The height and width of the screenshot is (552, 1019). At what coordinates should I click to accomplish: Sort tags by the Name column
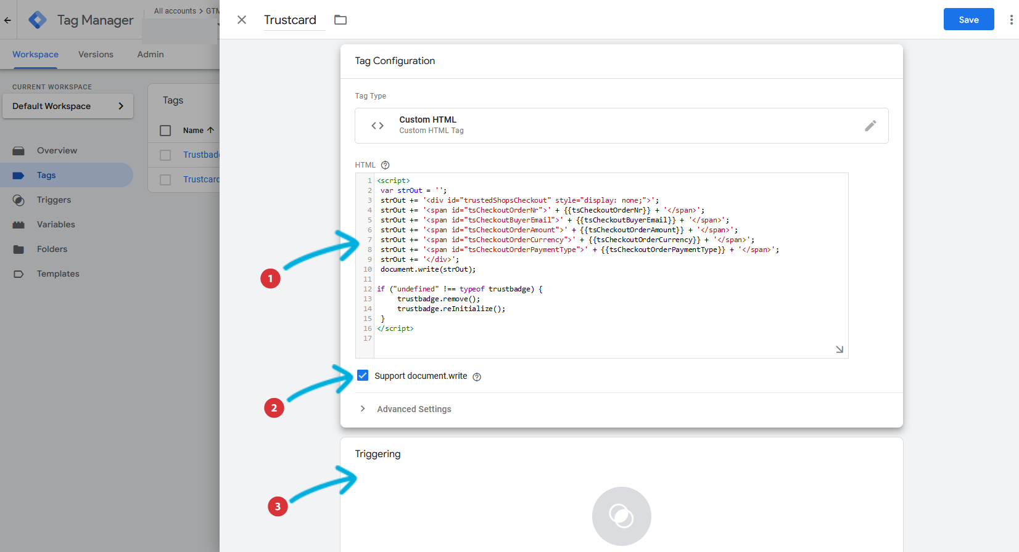tap(199, 131)
